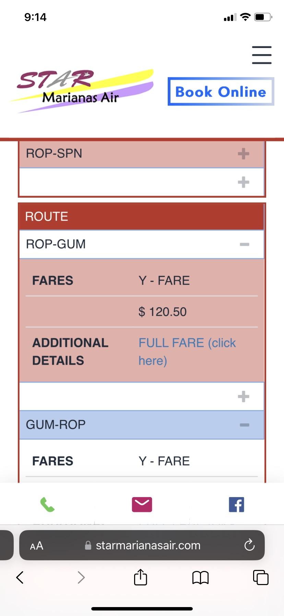Go back to previous page
The height and width of the screenshot is (616, 284).
pos(20,577)
